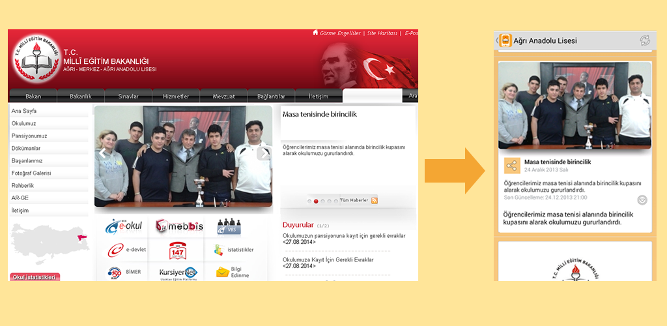Screen dimensions: 667x326
Task: Click the Görme Engelliler link
Action: point(340,33)
